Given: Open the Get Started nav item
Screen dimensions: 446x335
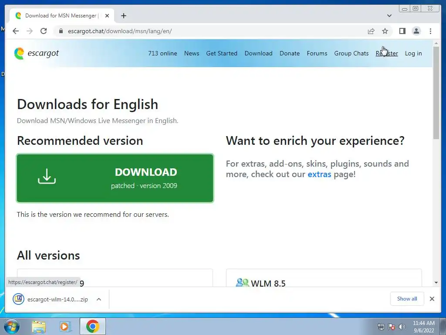Looking at the screenshot, I should click(x=222, y=53).
